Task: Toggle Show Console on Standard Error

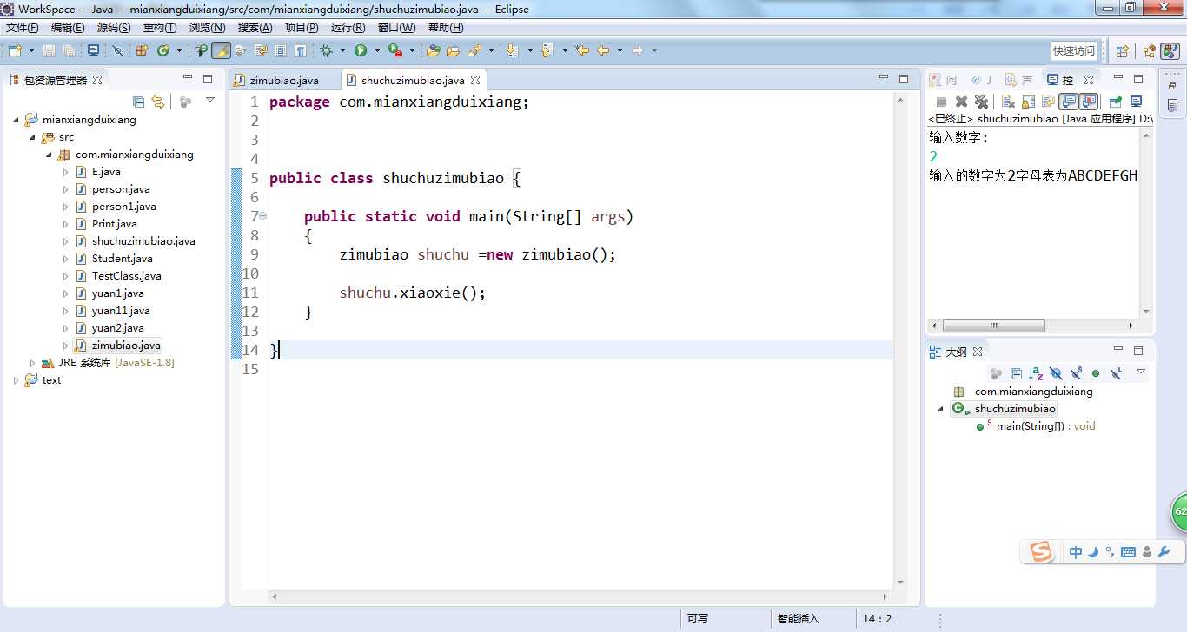Action: click(1088, 102)
